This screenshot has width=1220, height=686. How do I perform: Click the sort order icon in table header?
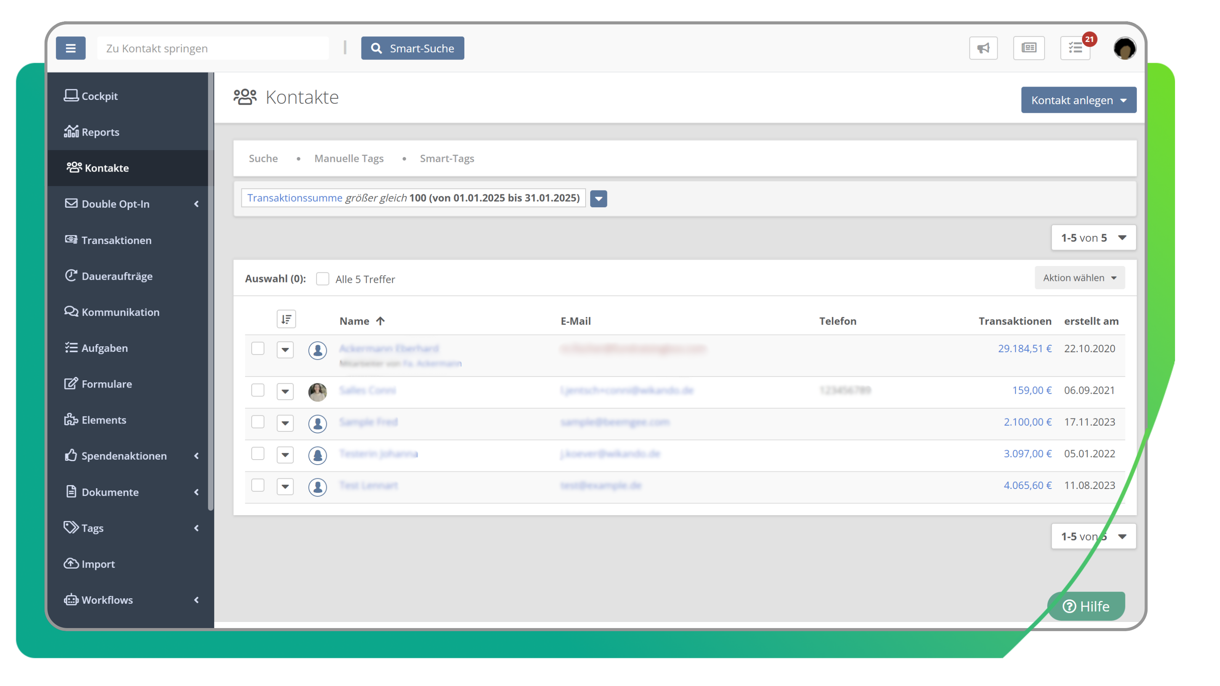click(286, 319)
